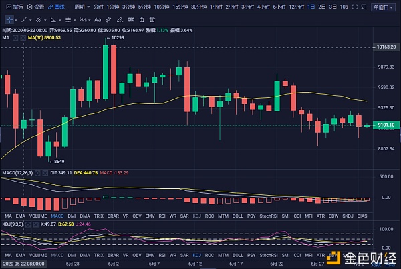Select the crosshair cursor tool

[x=9, y=19]
